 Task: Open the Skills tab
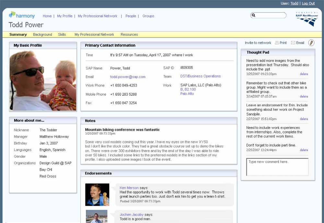coord(62,35)
